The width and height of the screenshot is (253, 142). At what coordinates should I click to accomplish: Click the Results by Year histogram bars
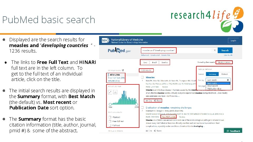click(x=124, y=98)
